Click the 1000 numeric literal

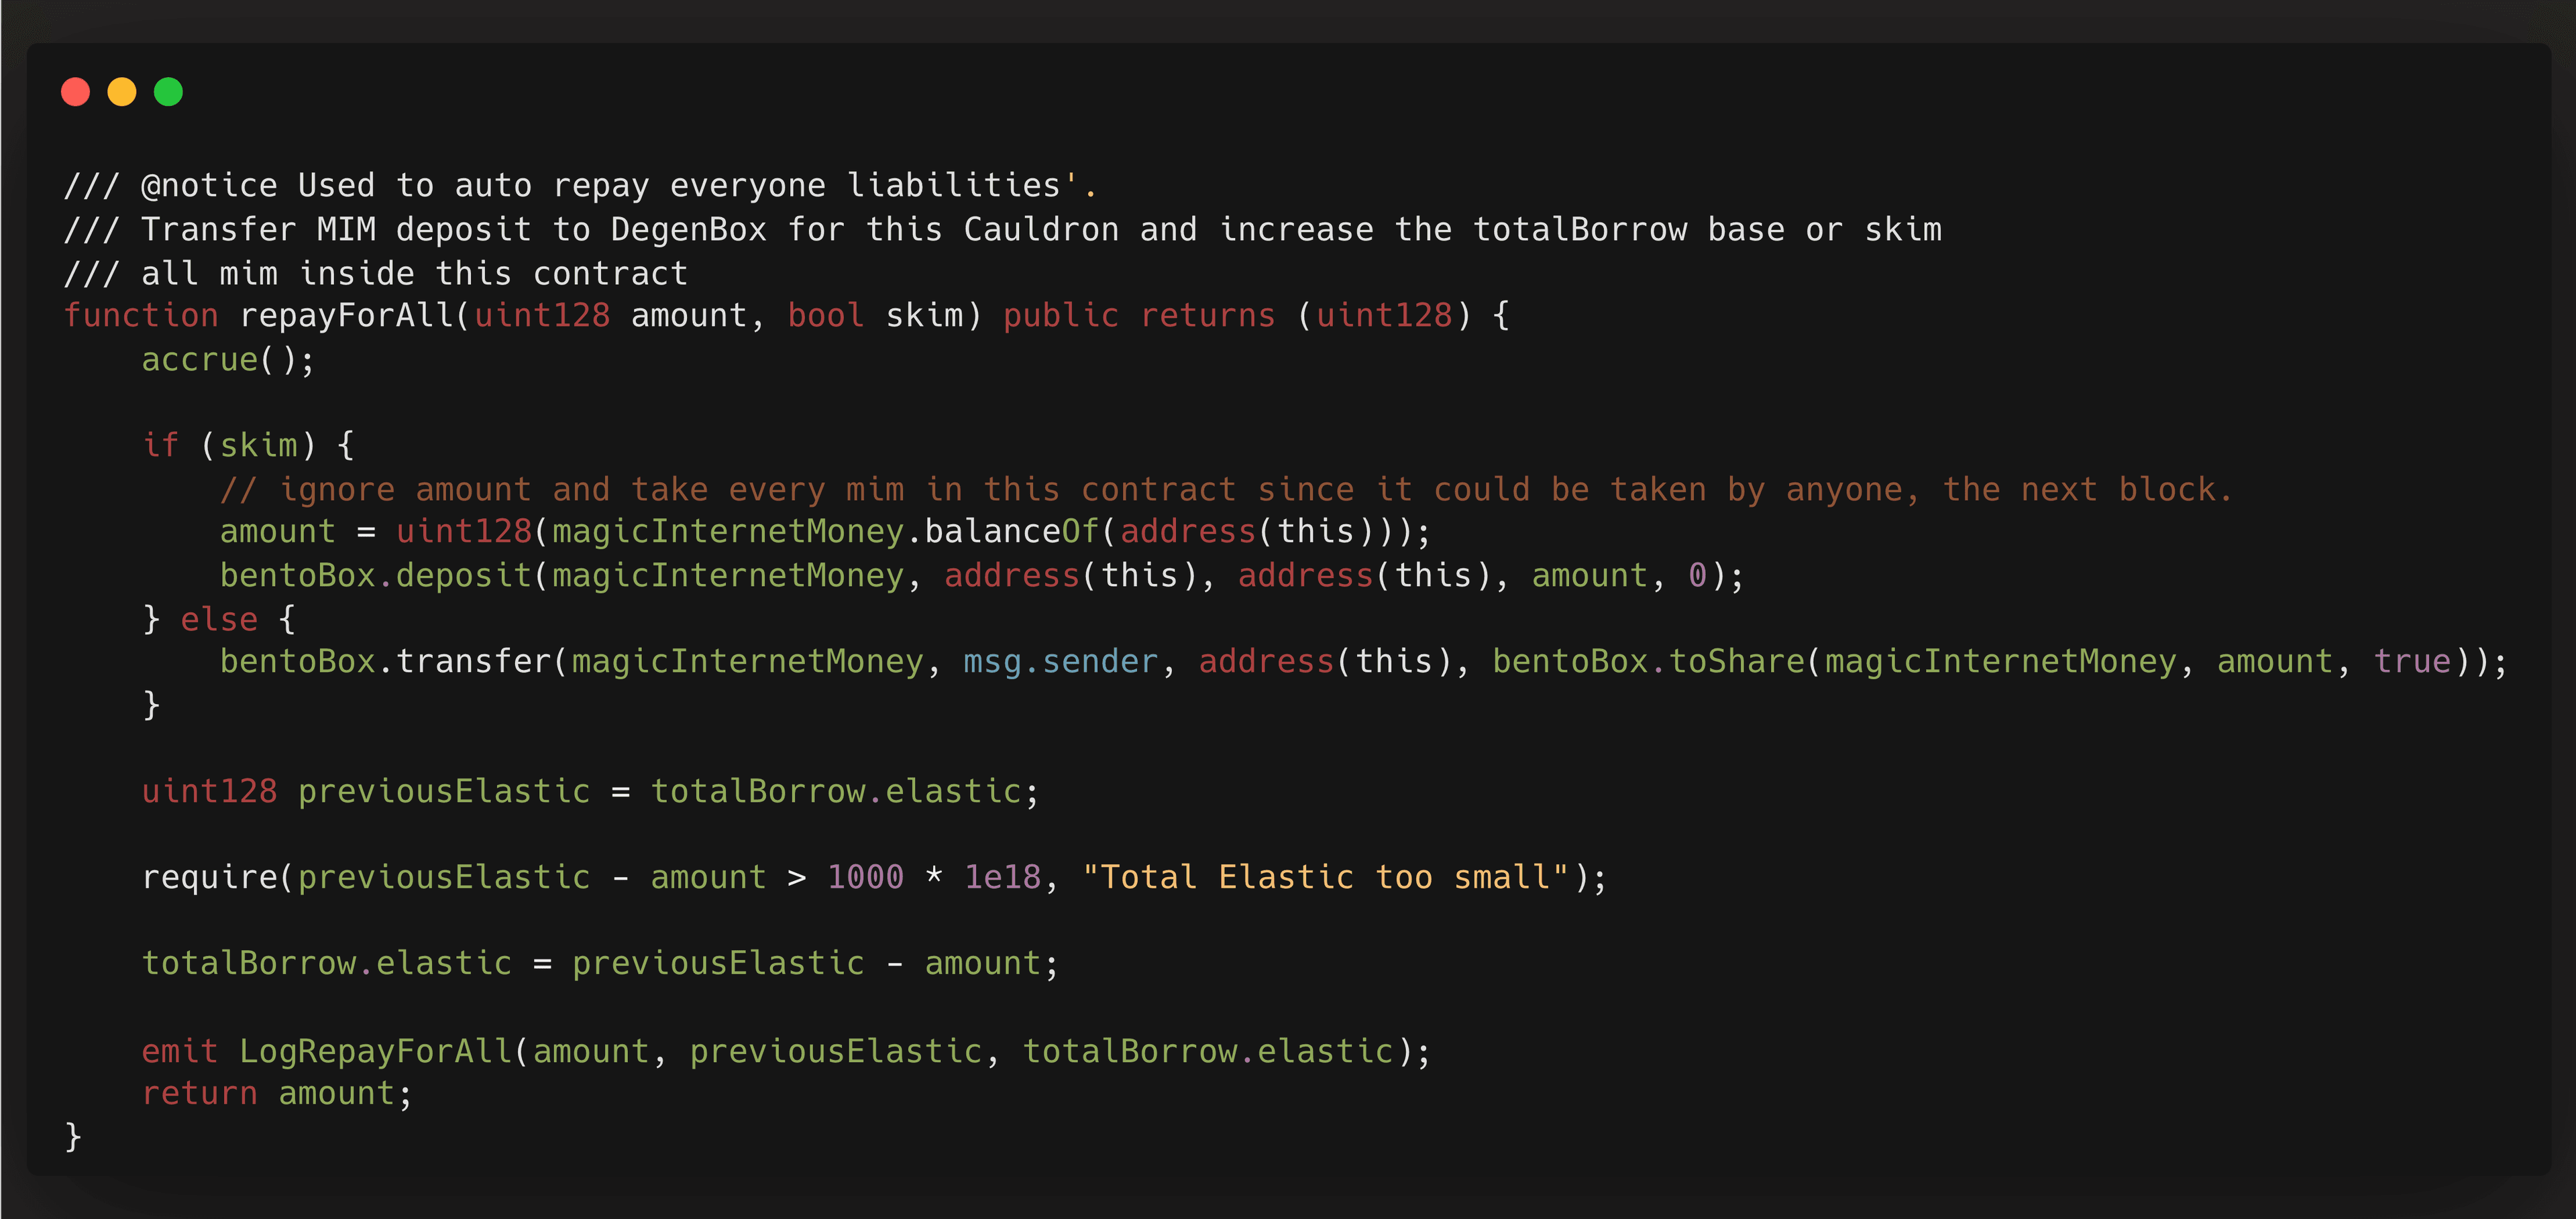865,877
